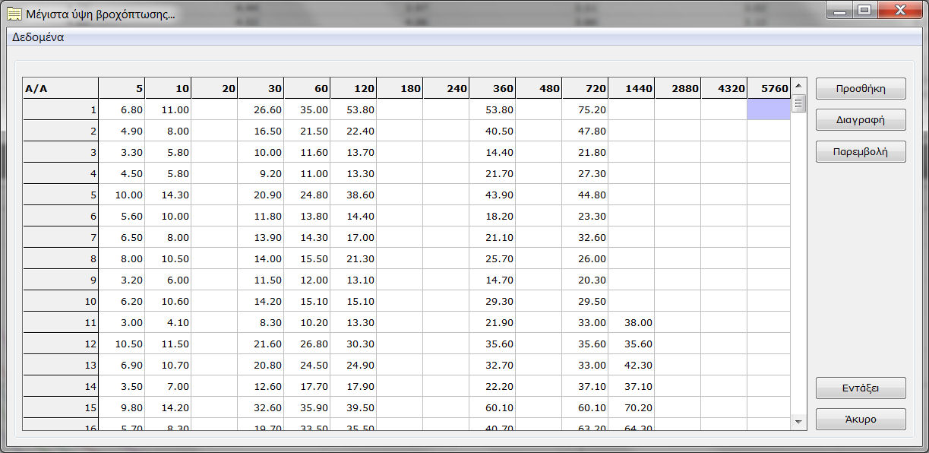Screen dimensions: 929x453
Task: Maximize the window
Action: tap(864, 11)
